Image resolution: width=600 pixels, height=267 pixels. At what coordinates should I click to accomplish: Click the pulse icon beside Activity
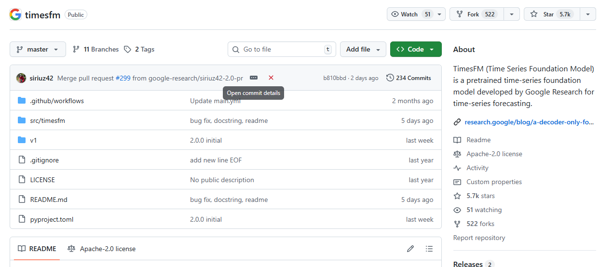(x=457, y=168)
